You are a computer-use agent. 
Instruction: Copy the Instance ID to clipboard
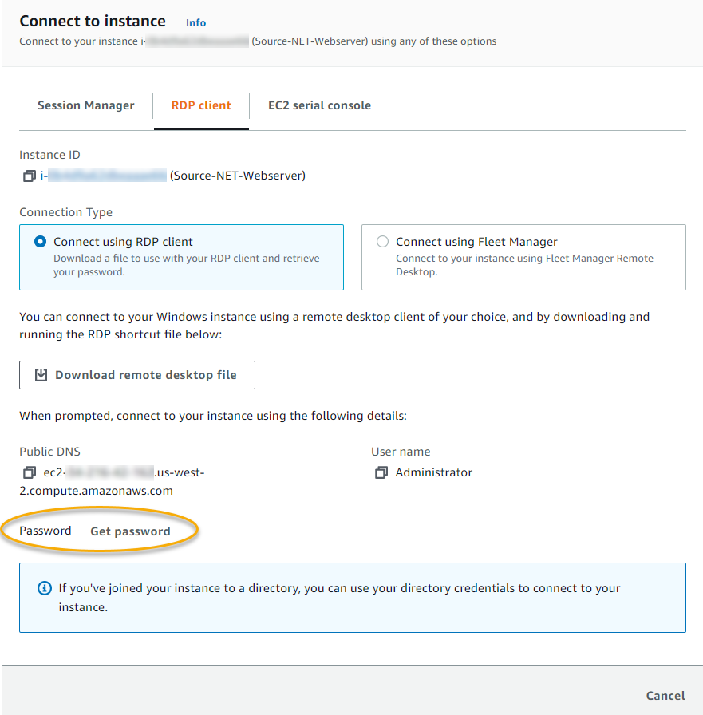point(30,176)
